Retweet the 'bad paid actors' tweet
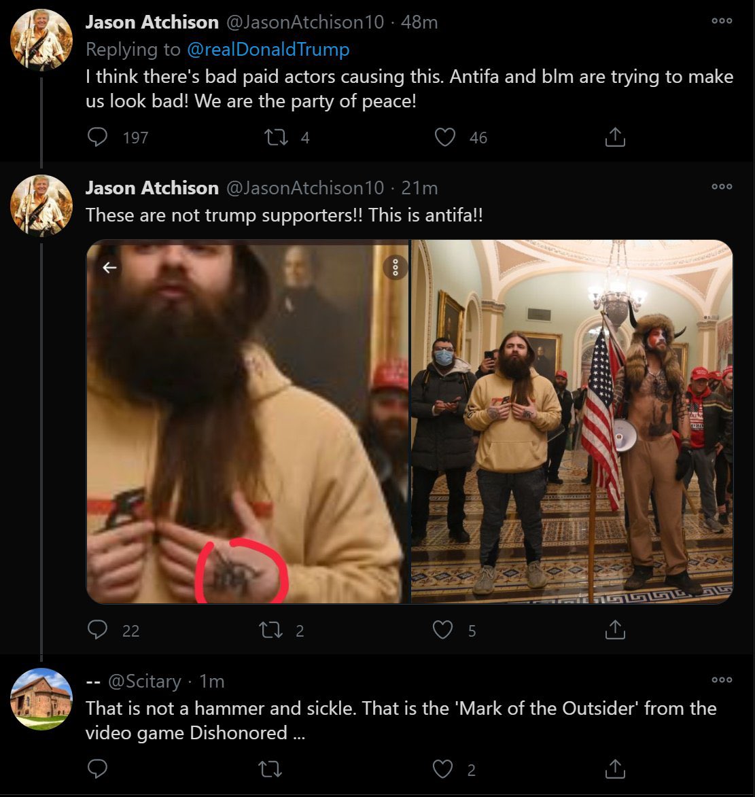The height and width of the screenshot is (797, 755). (x=275, y=138)
